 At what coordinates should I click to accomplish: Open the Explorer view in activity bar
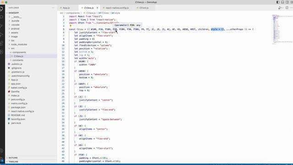1,9
